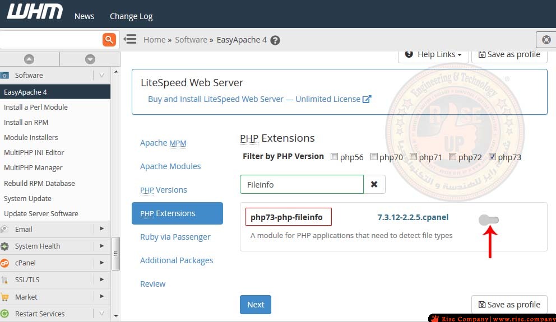Expand the cPanel section arrow

(102, 263)
